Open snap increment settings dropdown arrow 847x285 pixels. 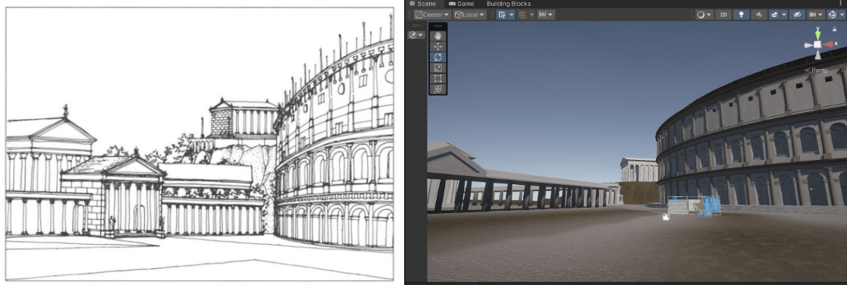tap(532, 14)
